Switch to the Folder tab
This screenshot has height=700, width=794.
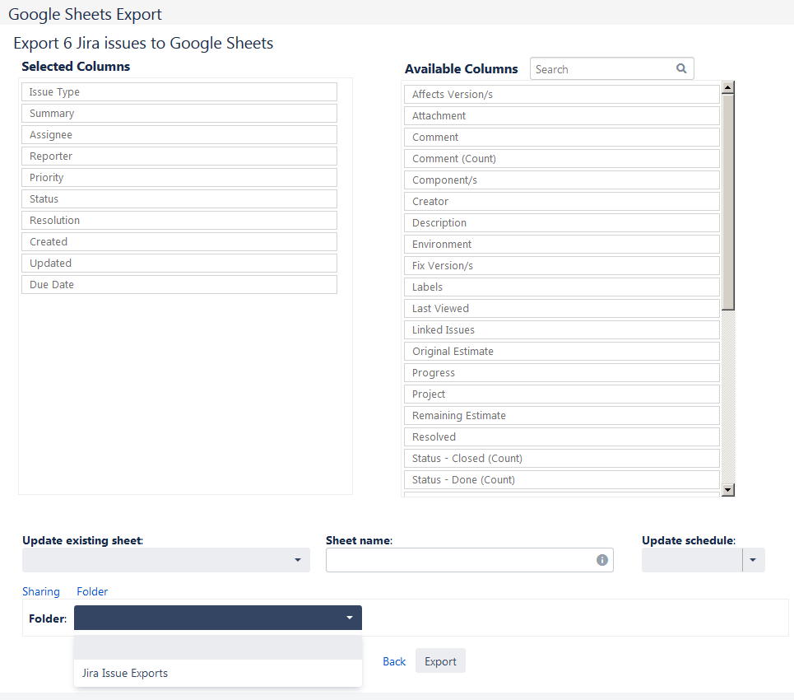[92, 591]
